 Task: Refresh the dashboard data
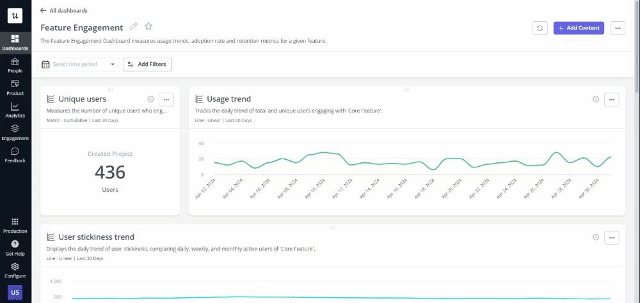[x=540, y=28]
